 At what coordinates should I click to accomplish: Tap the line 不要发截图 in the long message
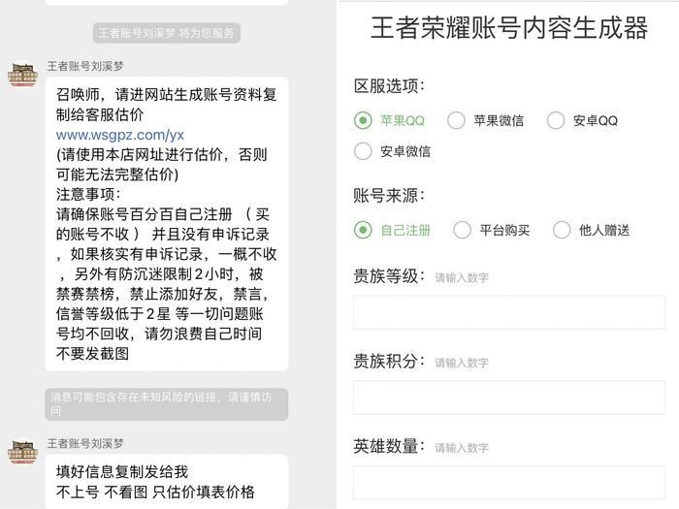(93, 354)
